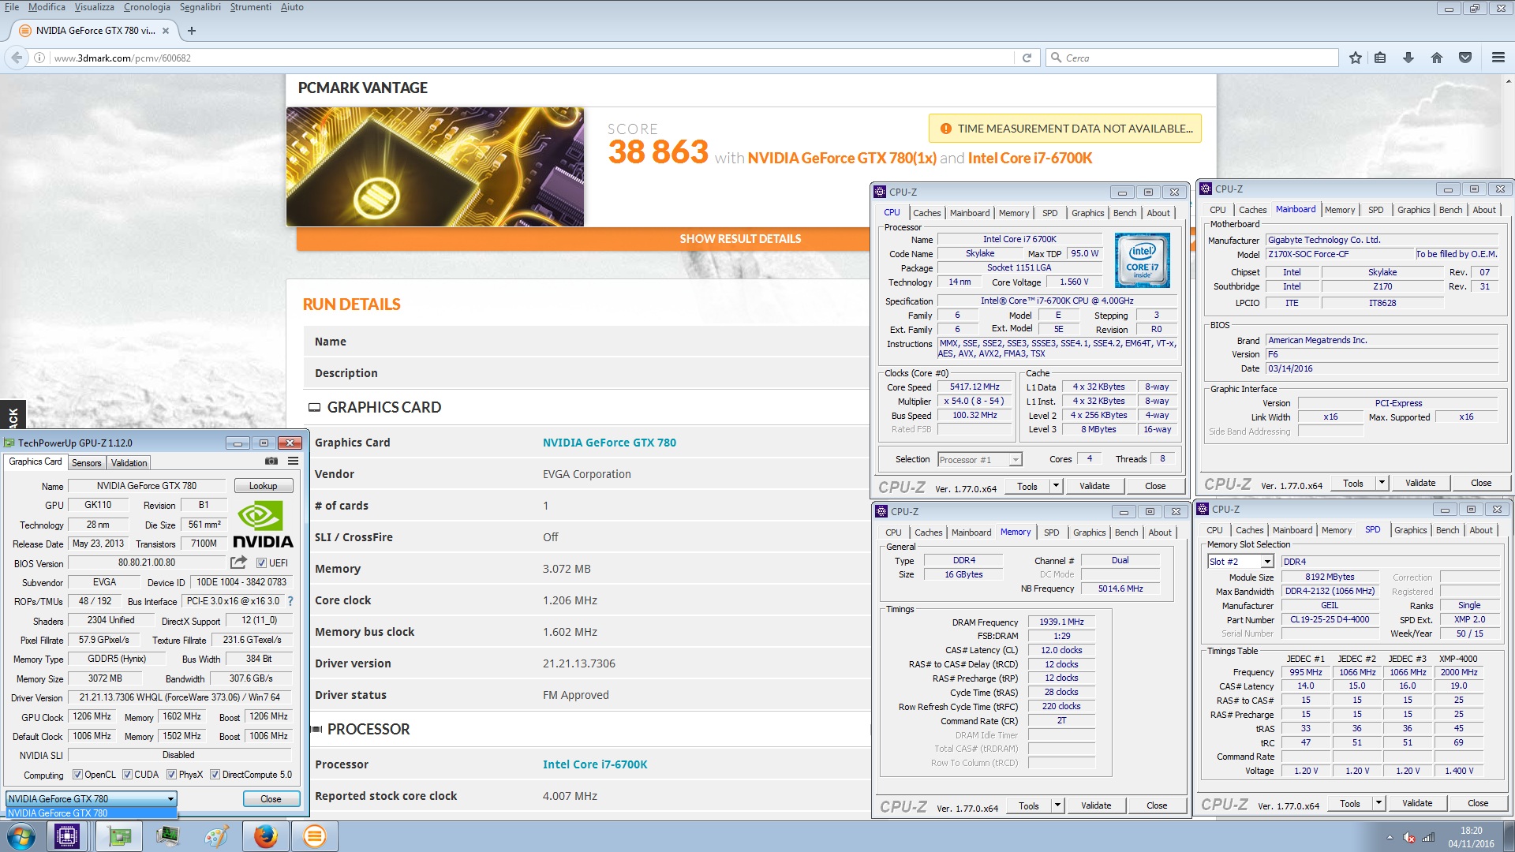Toggle the DirectCompute 5.0 checkbox

(x=215, y=775)
